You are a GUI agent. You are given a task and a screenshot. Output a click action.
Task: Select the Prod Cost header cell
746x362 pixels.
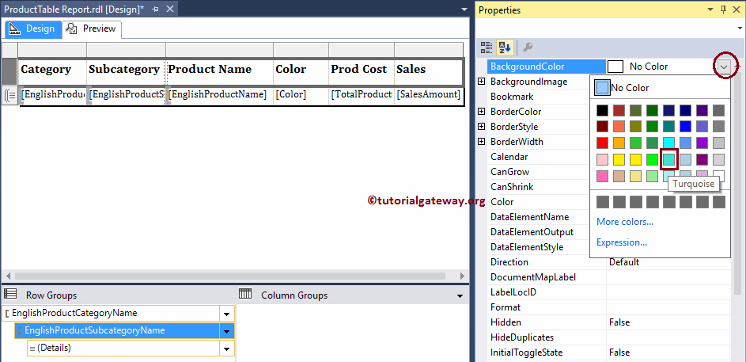362,71
